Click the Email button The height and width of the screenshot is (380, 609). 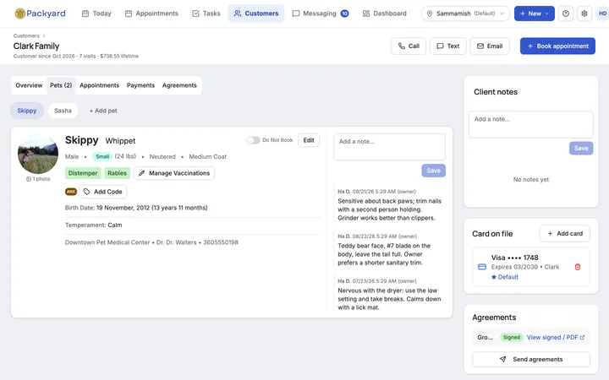coord(490,46)
